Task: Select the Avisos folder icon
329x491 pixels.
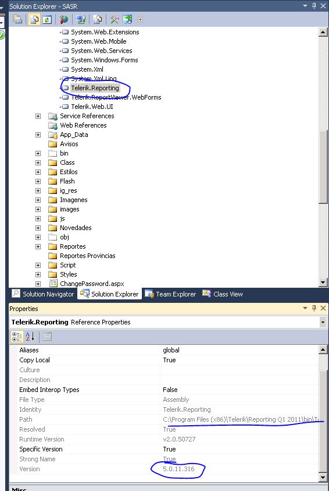Action: point(53,144)
